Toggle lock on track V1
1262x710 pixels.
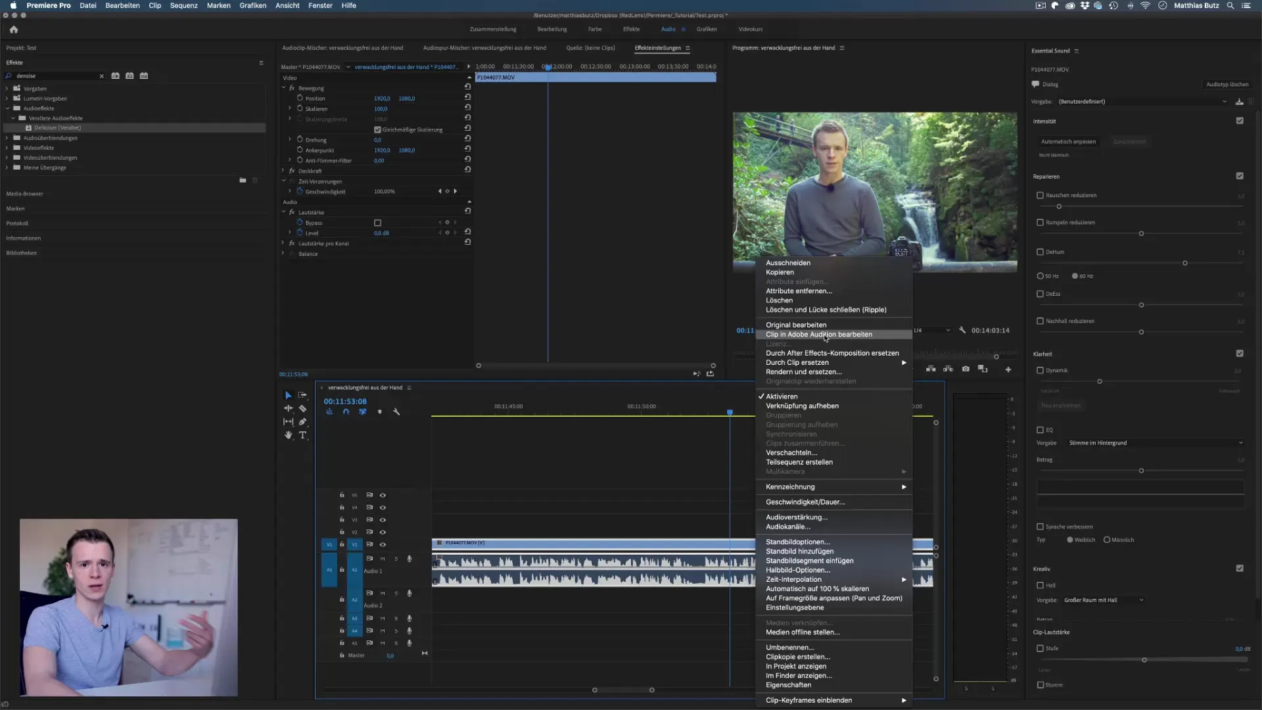coord(342,544)
